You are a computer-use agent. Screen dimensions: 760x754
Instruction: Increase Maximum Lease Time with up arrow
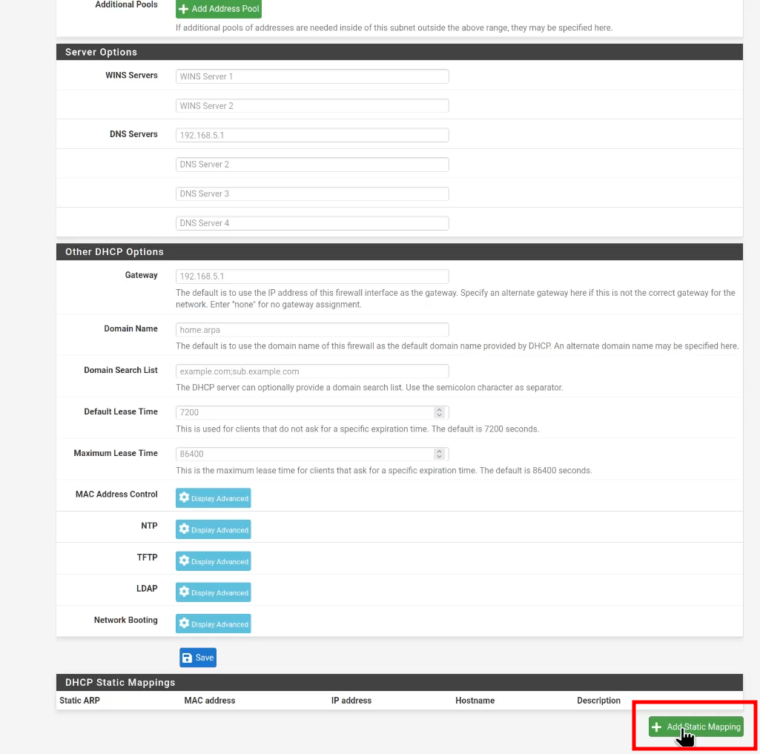point(439,452)
